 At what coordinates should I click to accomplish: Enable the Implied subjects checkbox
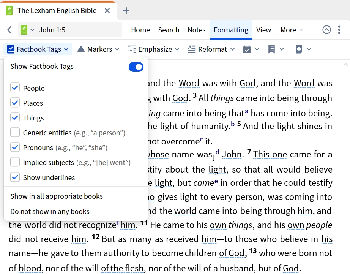15,162
